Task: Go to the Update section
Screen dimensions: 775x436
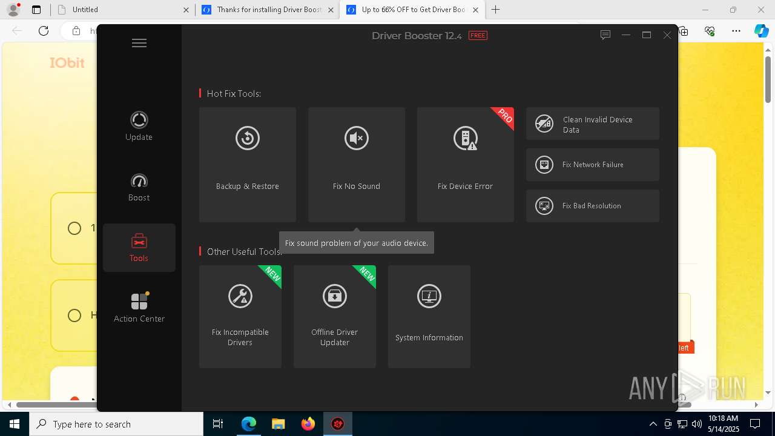Action: 139,127
